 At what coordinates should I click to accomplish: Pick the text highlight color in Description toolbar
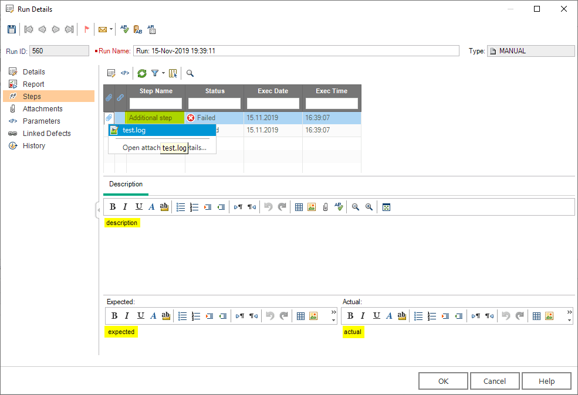pyautogui.click(x=164, y=207)
